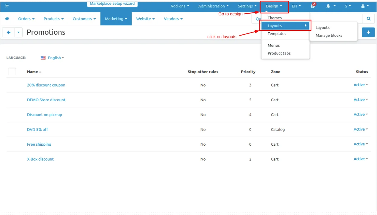Open the storefront cart icon
The height and width of the screenshot is (215, 377).
point(7,6)
